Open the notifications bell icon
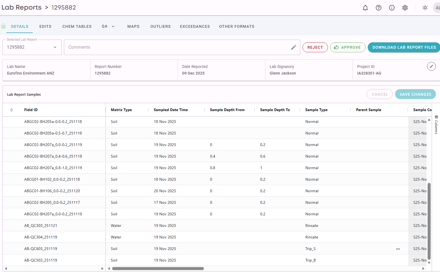This screenshot has width=440, height=272. pos(365,8)
